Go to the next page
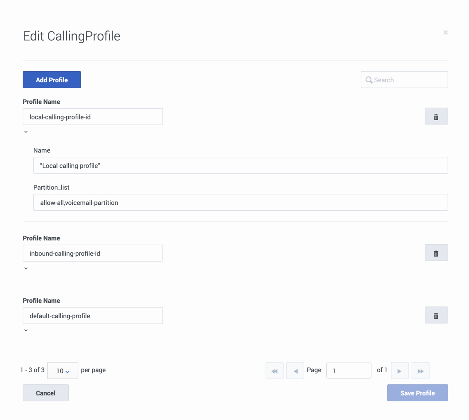 point(400,371)
